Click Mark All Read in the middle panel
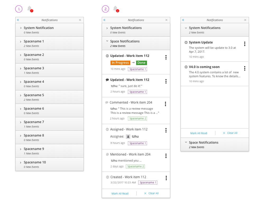Viewport: 263px width, 209px height. [120, 193]
